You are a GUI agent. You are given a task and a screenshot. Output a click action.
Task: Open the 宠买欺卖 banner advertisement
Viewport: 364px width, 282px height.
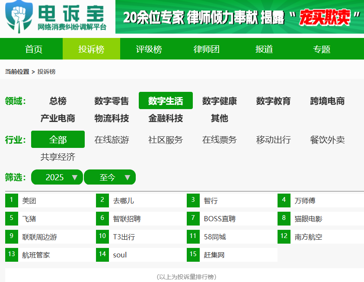point(239,17)
